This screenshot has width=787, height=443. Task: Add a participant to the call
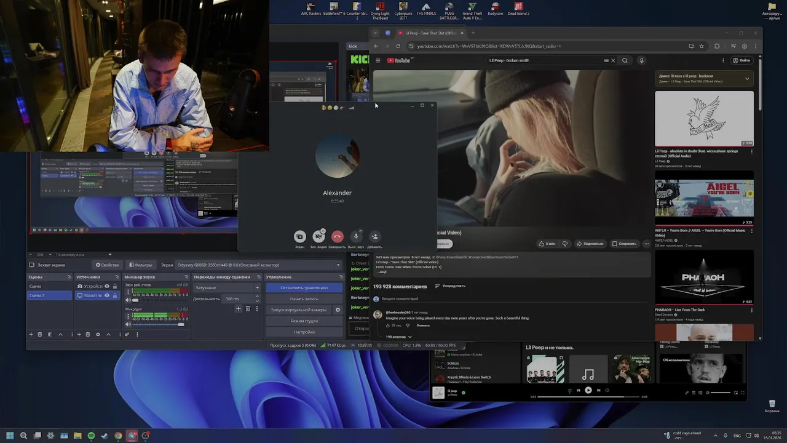374,236
